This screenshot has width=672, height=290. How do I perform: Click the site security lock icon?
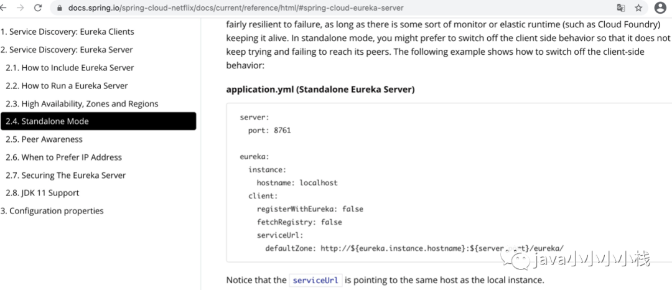coord(60,8)
